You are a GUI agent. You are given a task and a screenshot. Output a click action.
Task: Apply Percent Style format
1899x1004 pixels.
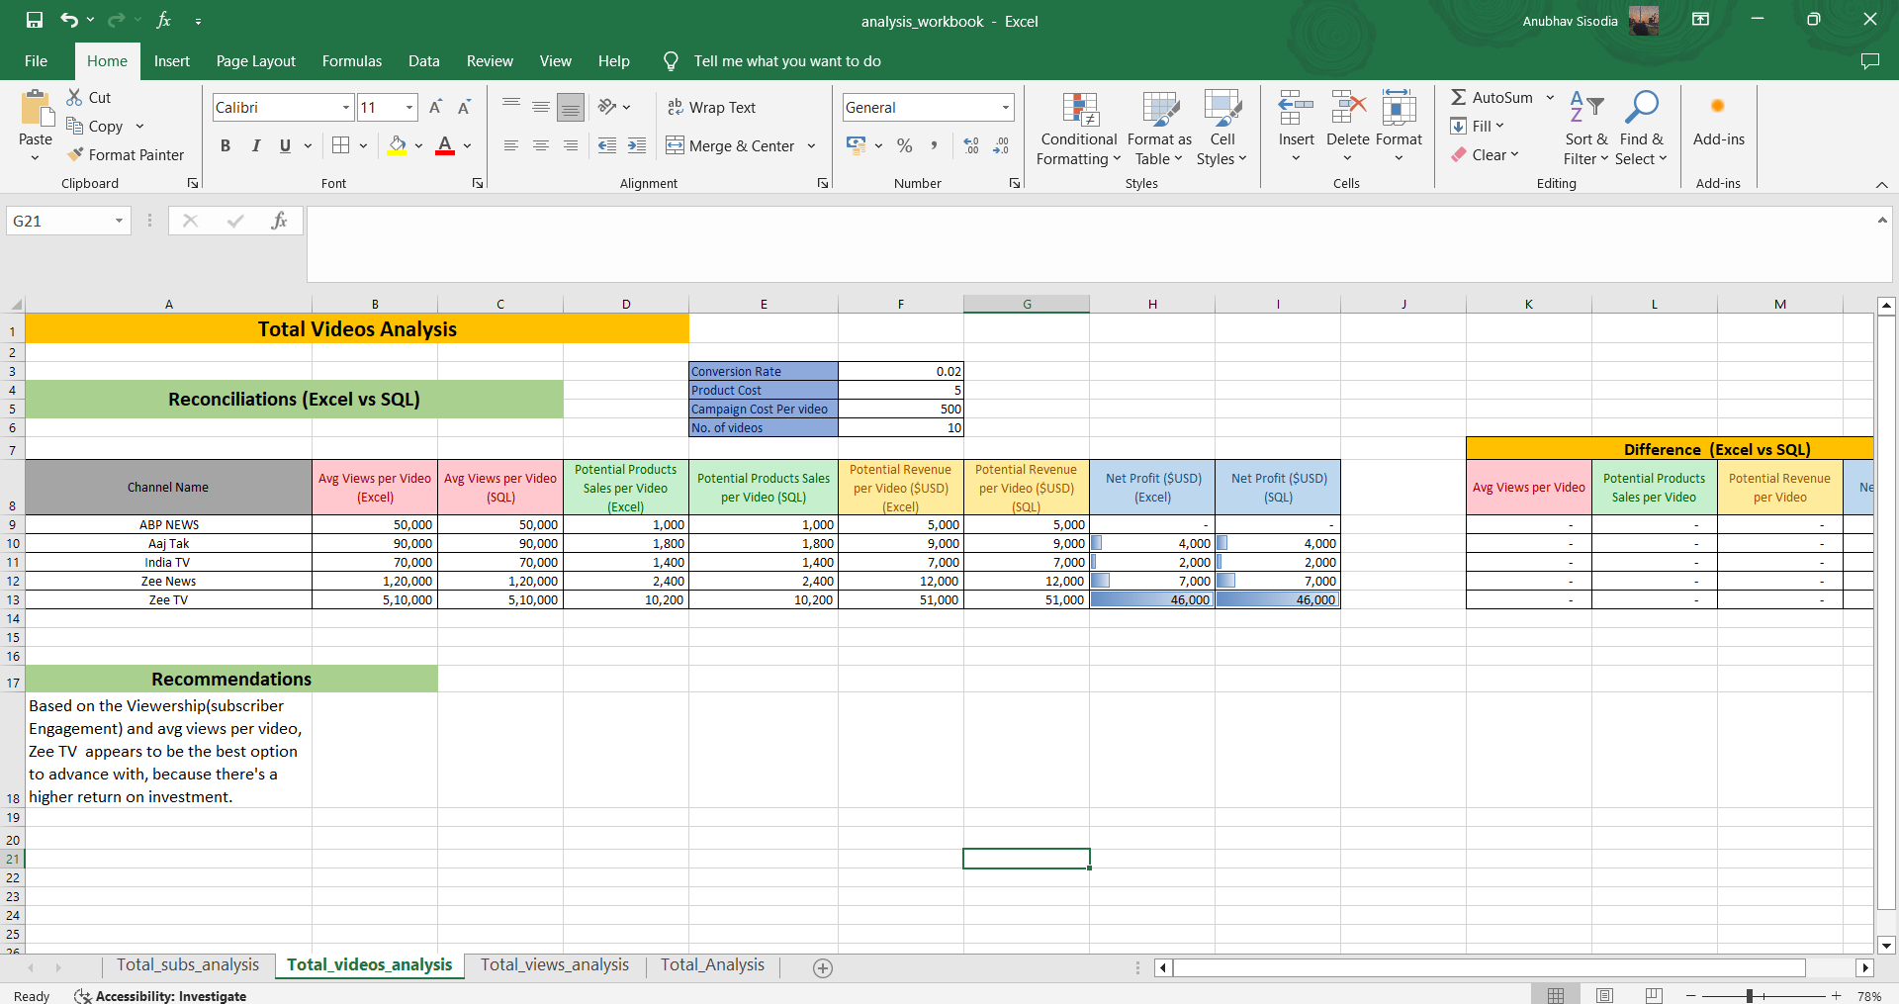(x=904, y=145)
